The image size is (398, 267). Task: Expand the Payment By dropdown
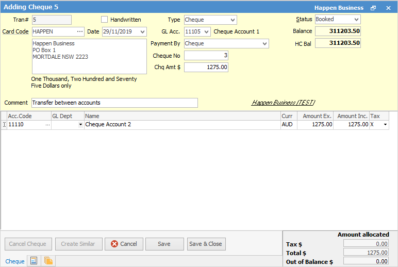(264, 44)
